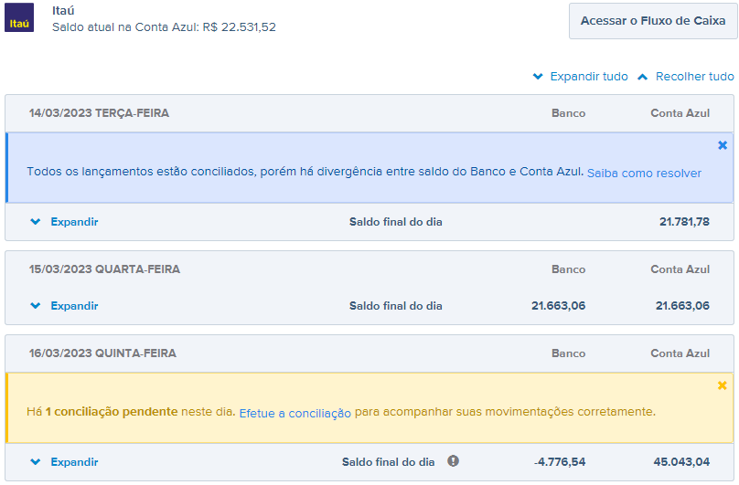Viewport: 739px width, 485px height.
Task: Open Saiba como resolver link
Action: [x=644, y=174]
